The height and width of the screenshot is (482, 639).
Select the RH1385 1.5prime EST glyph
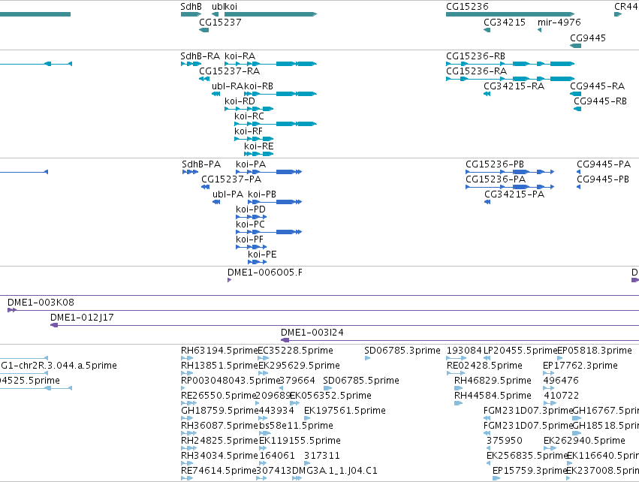[x=187, y=373]
